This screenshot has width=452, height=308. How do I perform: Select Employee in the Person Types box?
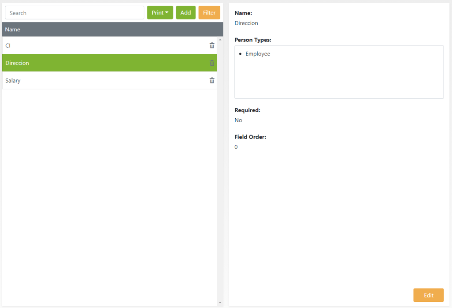pyautogui.click(x=258, y=54)
